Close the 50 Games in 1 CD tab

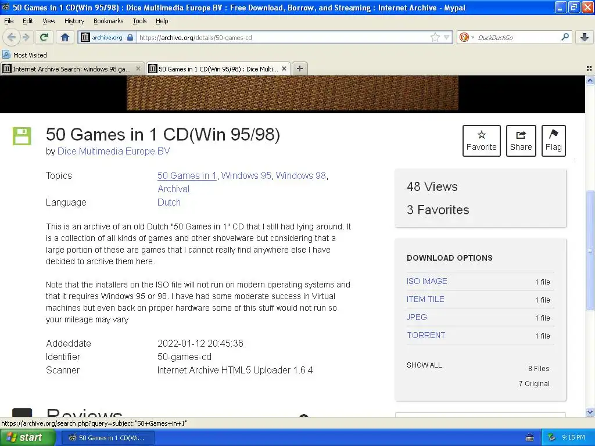284,69
